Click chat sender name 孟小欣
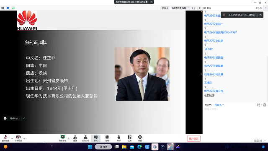The image size is (268, 151). tap(209, 49)
